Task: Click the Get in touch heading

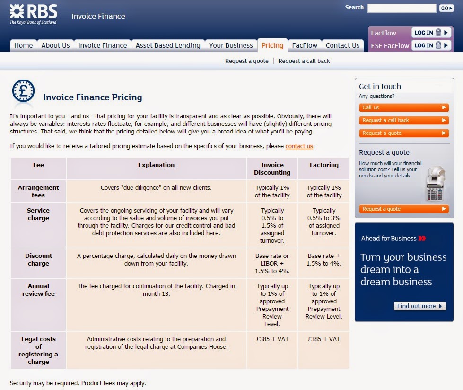Action: [380, 86]
